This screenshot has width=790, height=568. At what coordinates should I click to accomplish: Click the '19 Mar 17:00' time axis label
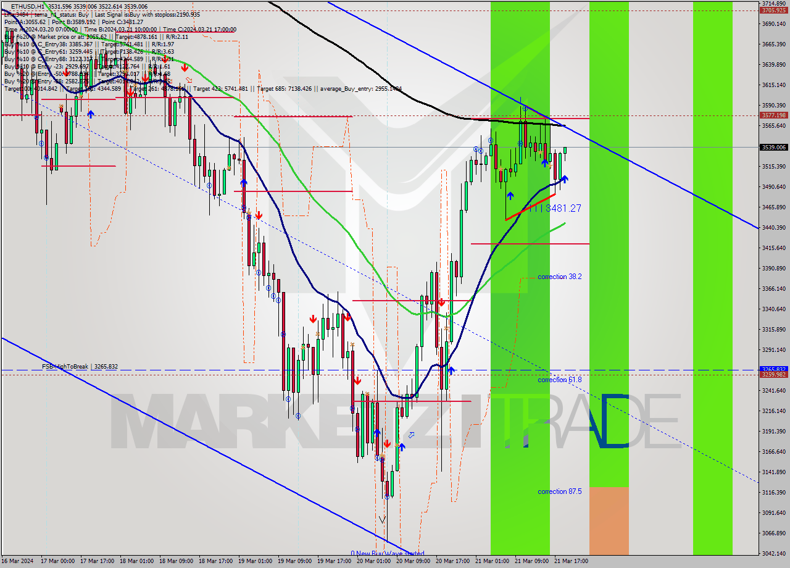(334, 561)
